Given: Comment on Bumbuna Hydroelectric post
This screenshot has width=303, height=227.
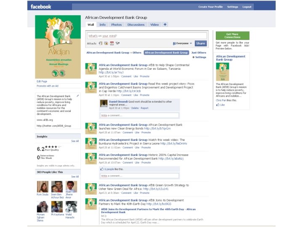Looking at the screenshot, I should (128, 148).
